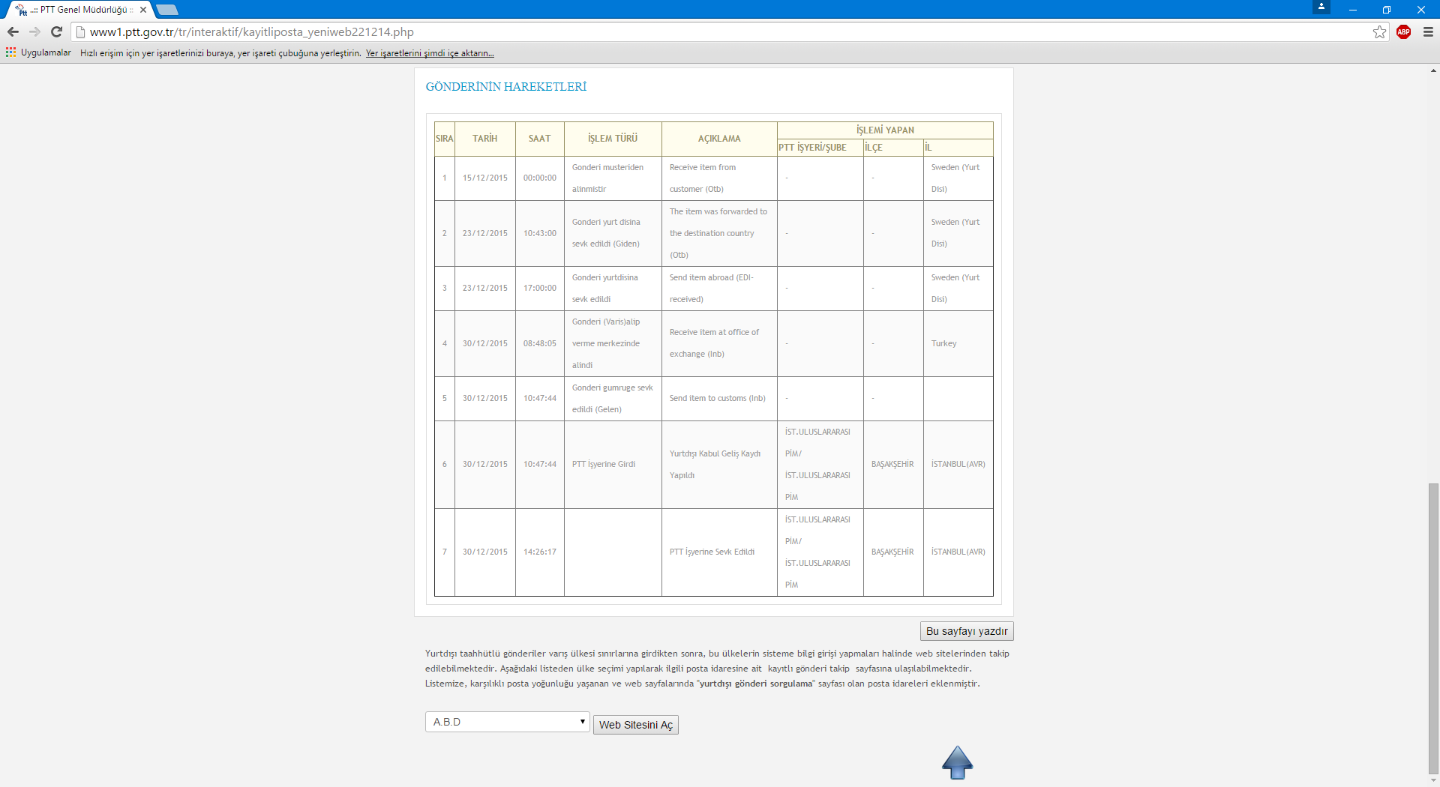Click row 3 date 23/12/2015 at 17:00:00
Viewport: 1440px width, 787px height.
(x=484, y=289)
